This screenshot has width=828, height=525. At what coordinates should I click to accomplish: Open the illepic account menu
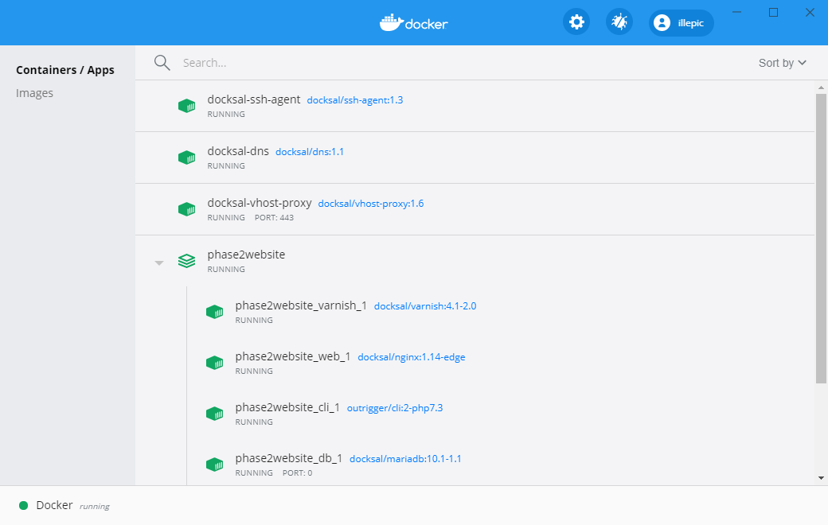click(681, 23)
